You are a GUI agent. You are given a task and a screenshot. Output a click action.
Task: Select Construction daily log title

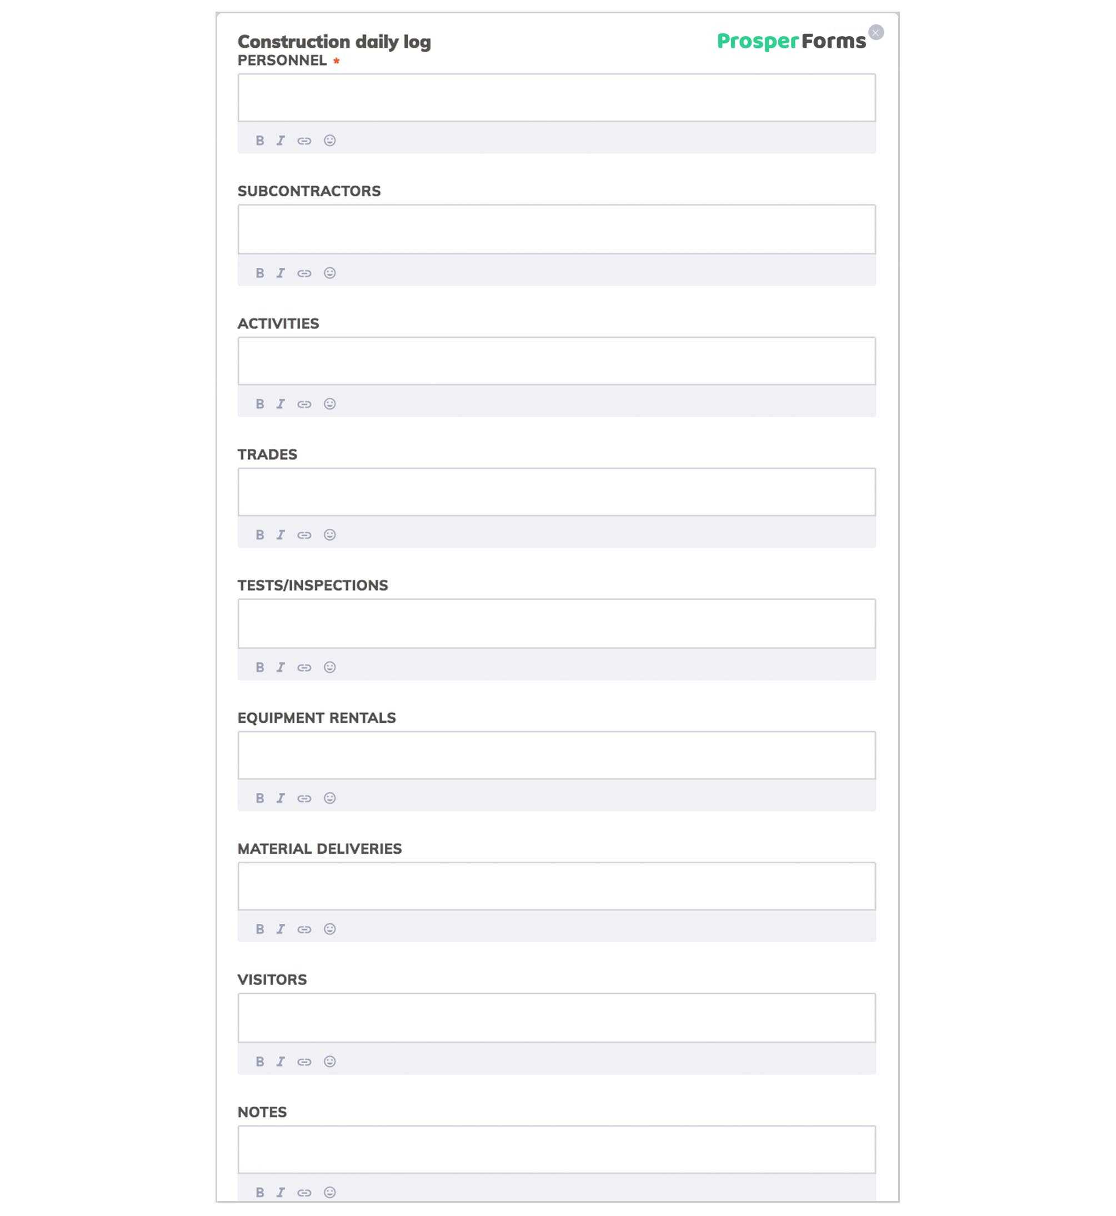point(333,40)
